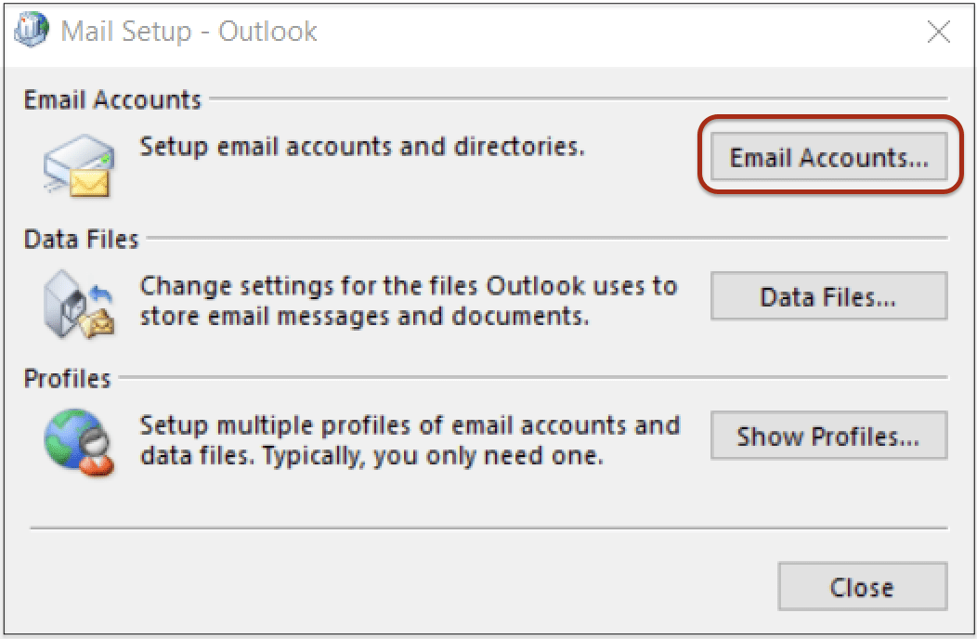The width and height of the screenshot is (977, 639).
Task: Click the Email Accounts section heading
Action: [110, 98]
